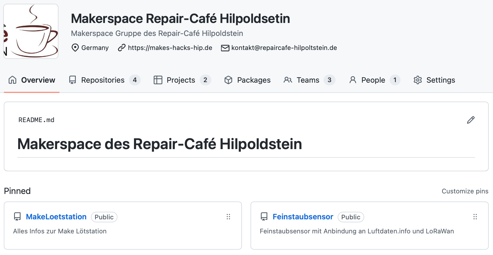Click description Makerspace Gruppe des Repair-Café Hilpoldstein
The height and width of the screenshot is (255, 493).
pos(157,33)
